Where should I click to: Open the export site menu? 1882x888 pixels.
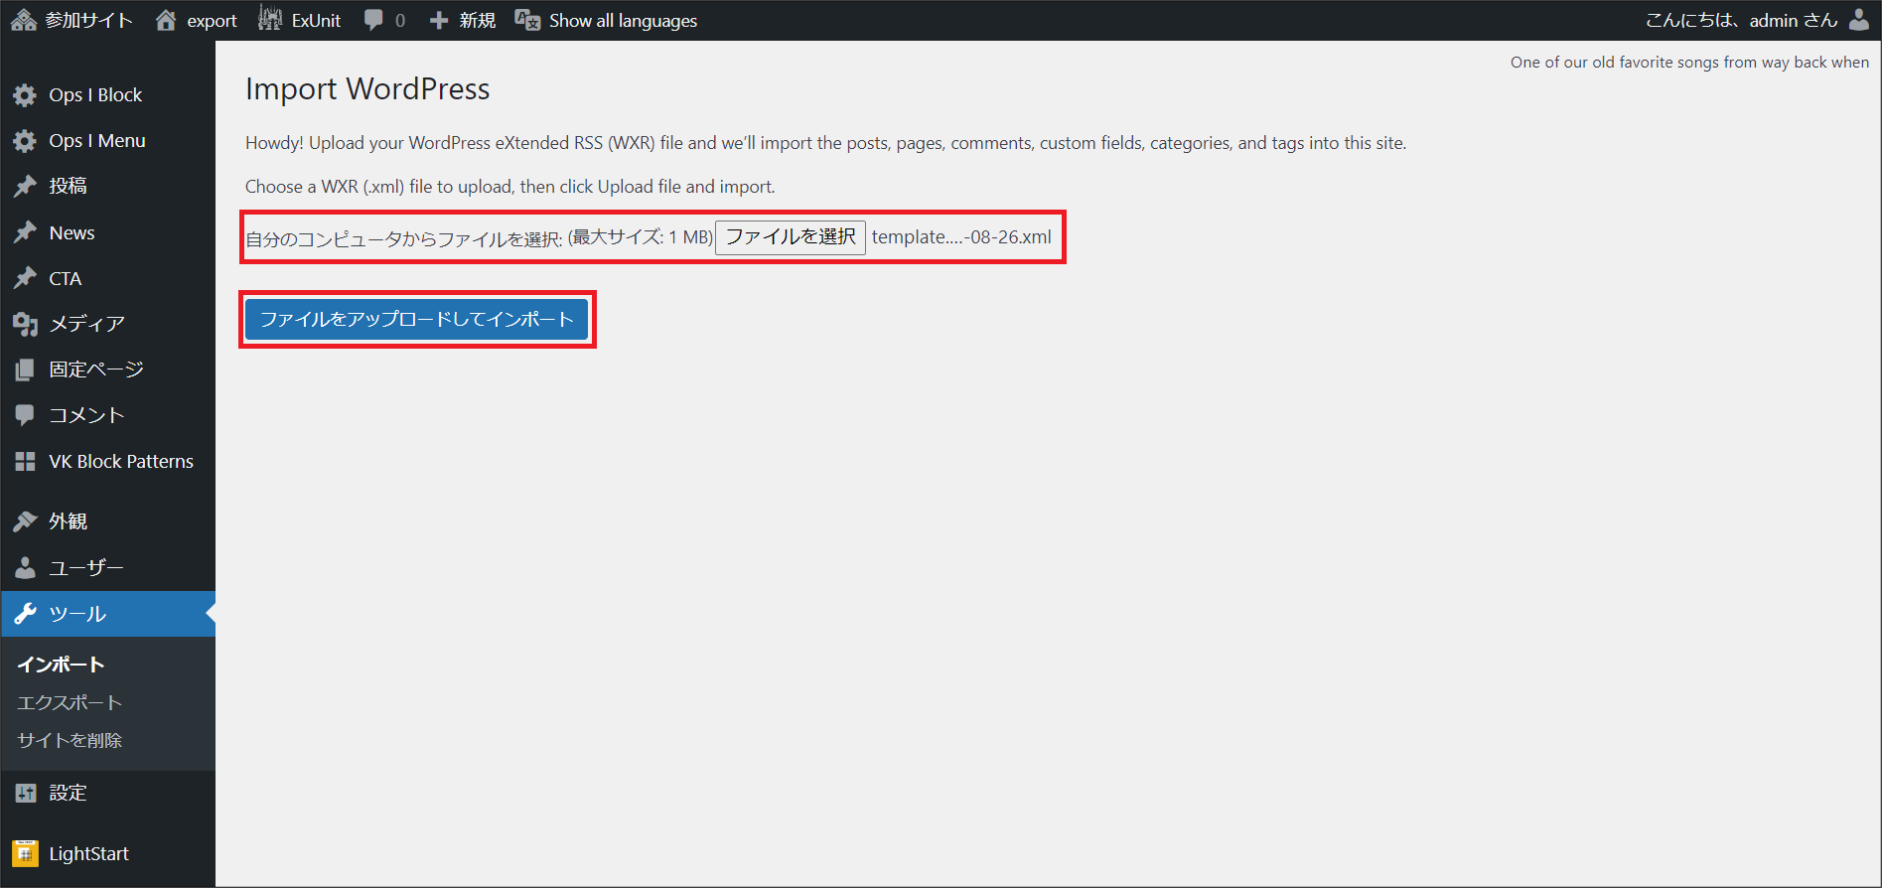(x=196, y=20)
